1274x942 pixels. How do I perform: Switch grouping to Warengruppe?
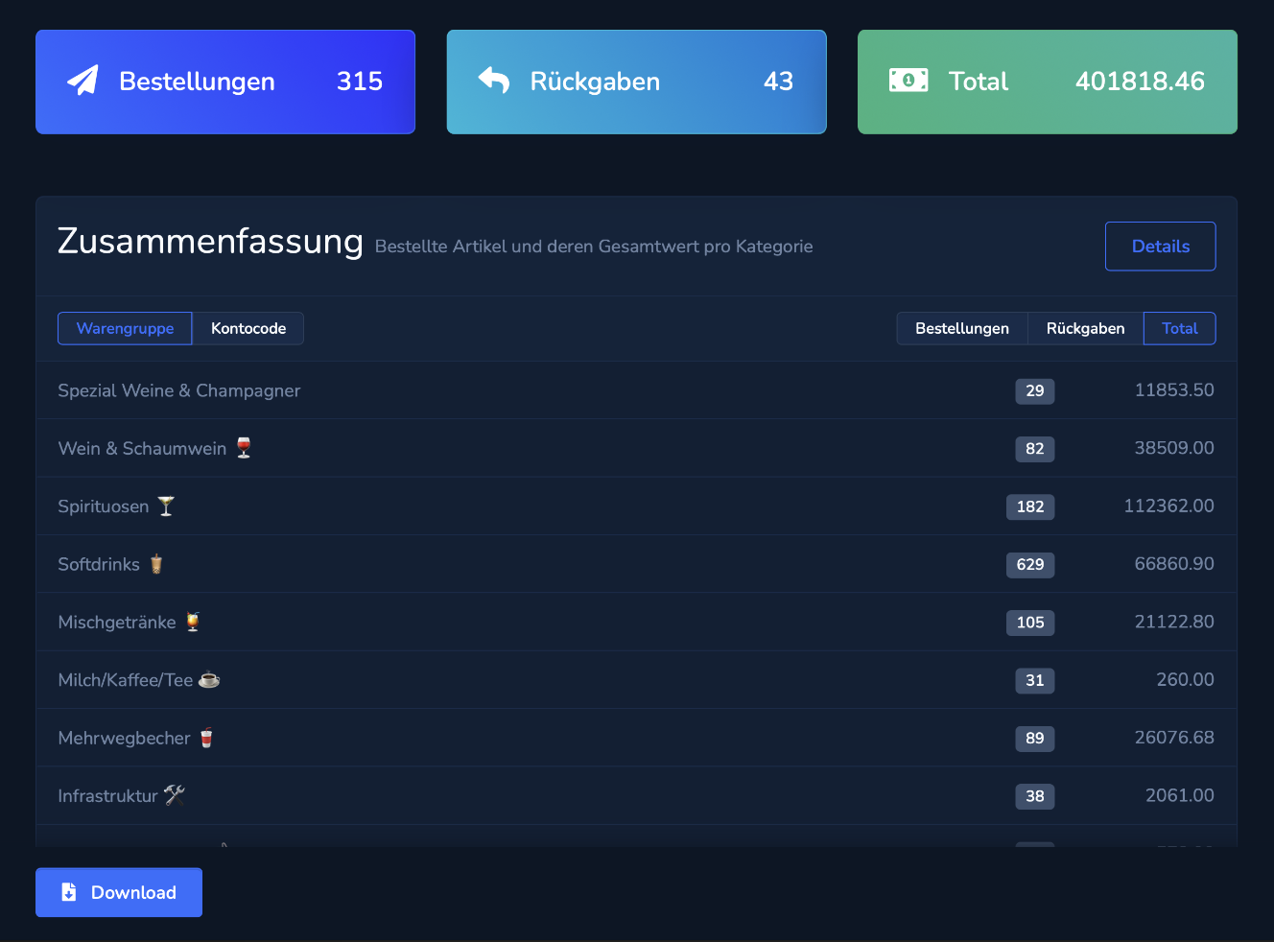[x=125, y=328]
